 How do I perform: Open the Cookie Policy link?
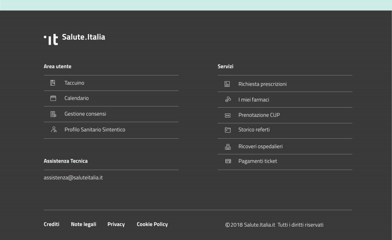(152, 224)
